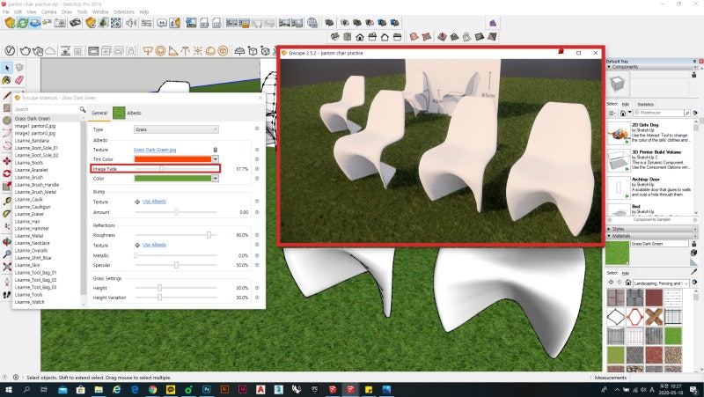Click the Enscape feedback speech bubble icon
The image size is (704, 397).
[162, 23]
